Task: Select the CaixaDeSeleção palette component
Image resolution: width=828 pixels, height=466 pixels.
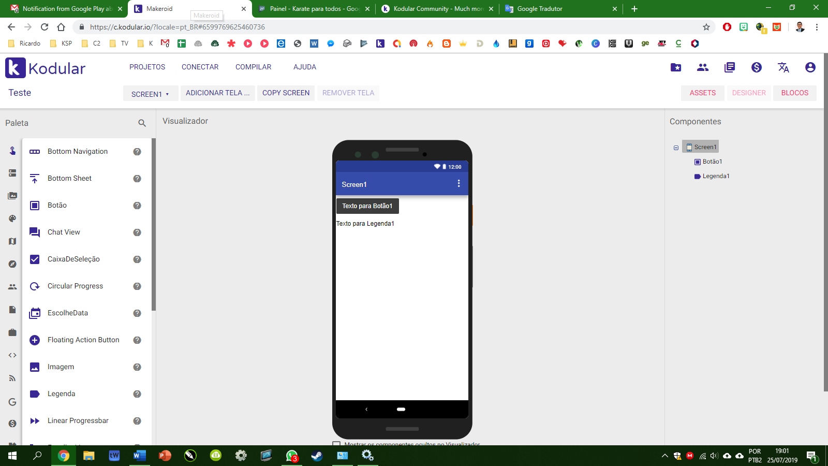Action: click(x=74, y=259)
